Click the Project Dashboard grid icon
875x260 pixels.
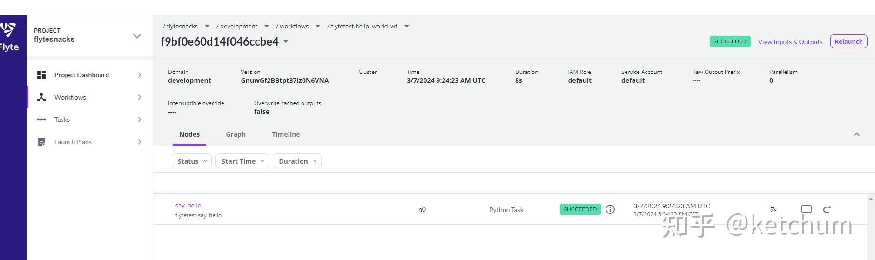pos(41,75)
